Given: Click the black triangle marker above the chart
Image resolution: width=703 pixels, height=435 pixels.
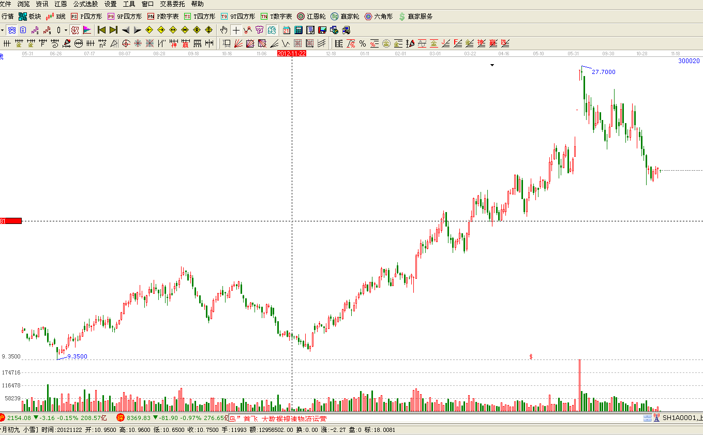Looking at the screenshot, I should 492,65.
